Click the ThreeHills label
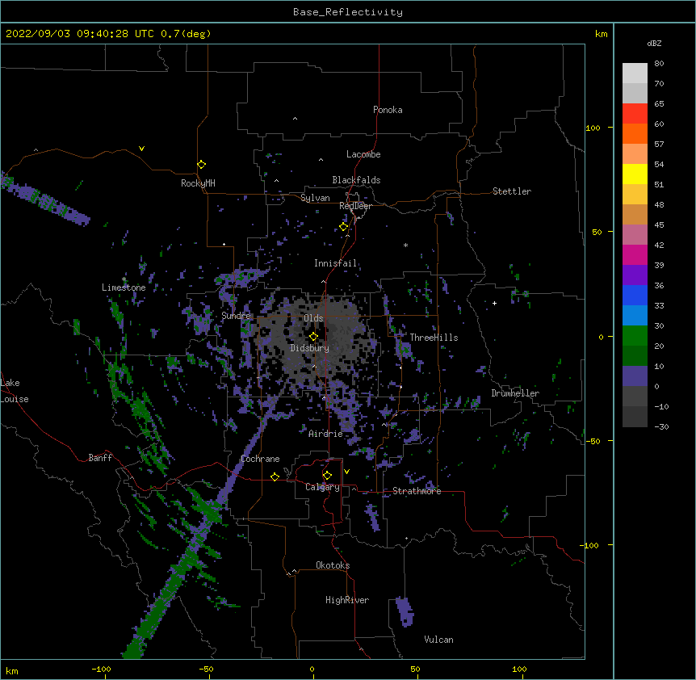This screenshot has width=696, height=680. 434,338
